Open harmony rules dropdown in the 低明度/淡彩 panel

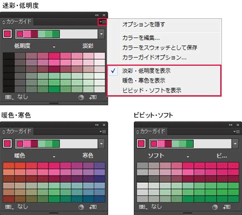point(101,34)
